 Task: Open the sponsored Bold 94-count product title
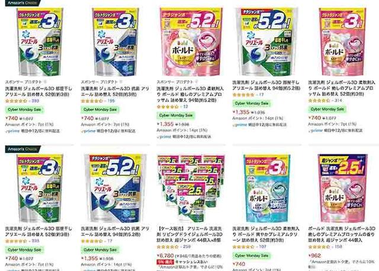point(190,94)
